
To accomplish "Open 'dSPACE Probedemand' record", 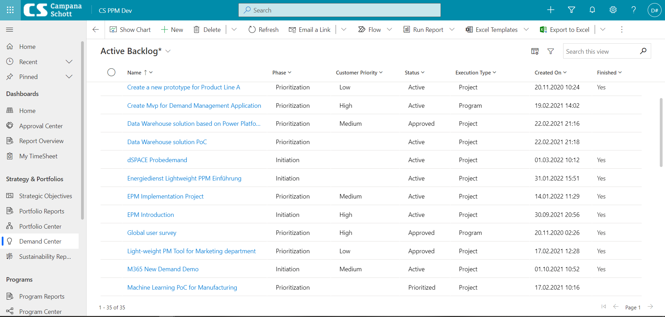I will click(157, 160).
